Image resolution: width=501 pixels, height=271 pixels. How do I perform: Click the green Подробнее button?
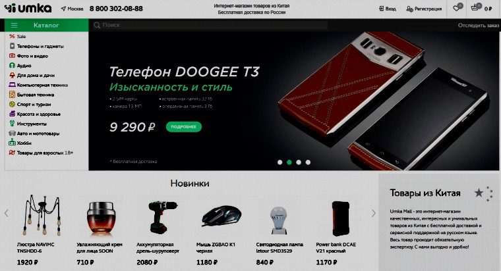click(184, 126)
